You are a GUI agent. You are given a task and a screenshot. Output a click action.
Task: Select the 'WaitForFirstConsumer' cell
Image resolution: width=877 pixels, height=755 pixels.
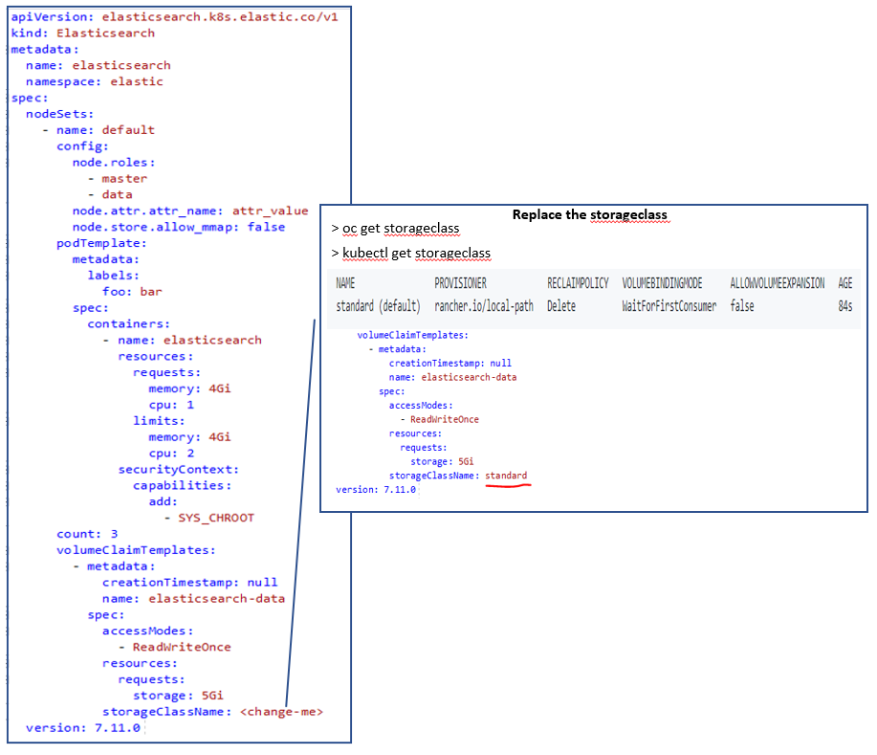pyautogui.click(x=669, y=306)
